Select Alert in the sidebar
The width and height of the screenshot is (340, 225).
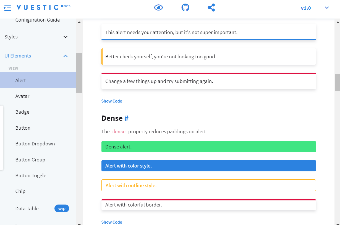tap(38, 80)
